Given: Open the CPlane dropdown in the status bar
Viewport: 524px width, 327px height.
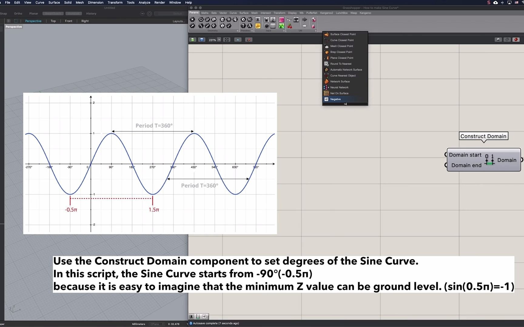Looking at the screenshot, I should coord(157,324).
